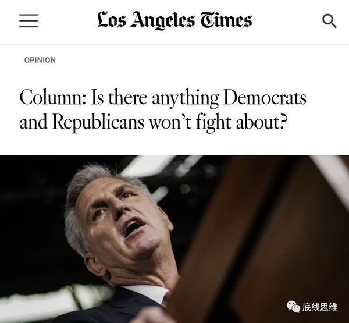Click the WeChat logo in the watermark
The image size is (349, 323).
[292, 307]
